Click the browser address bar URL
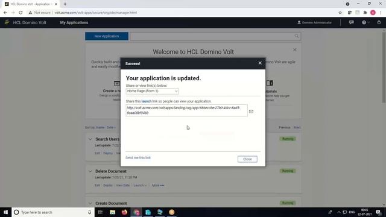 point(95,13)
